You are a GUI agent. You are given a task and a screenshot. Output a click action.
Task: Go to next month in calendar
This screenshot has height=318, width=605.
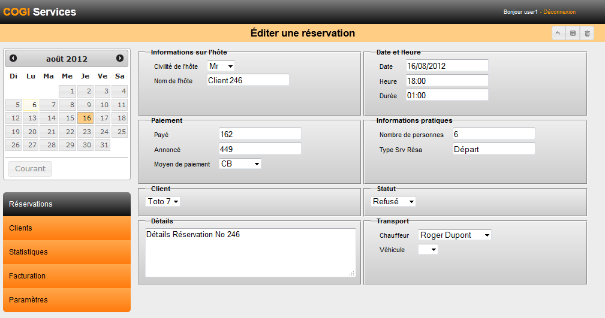point(120,58)
